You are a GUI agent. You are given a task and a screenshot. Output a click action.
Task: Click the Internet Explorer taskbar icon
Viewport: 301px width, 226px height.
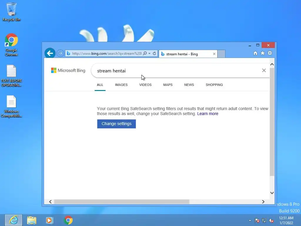click(14, 220)
